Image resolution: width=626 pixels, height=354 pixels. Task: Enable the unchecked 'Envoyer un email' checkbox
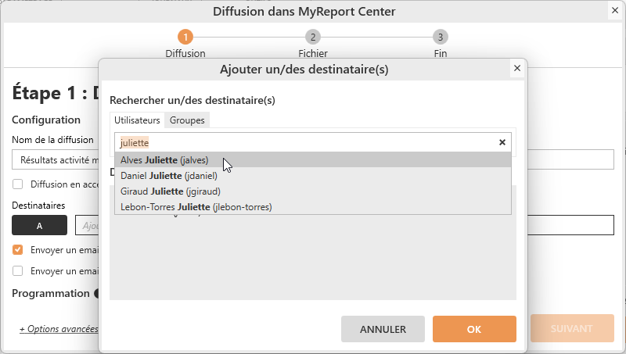(17, 271)
